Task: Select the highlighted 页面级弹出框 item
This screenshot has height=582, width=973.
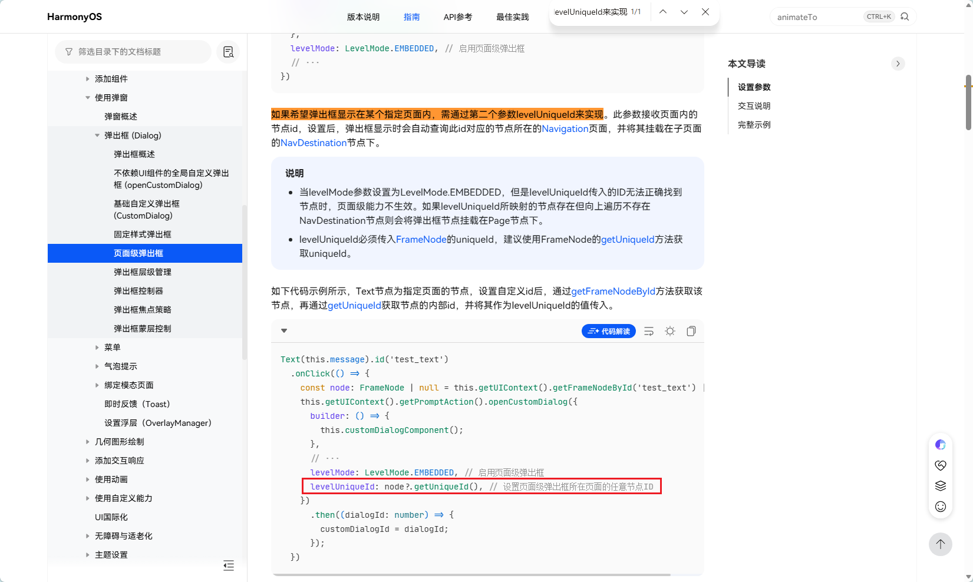Action: pyautogui.click(x=145, y=253)
